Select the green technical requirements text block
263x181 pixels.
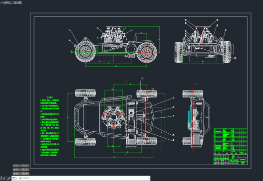click(49, 126)
